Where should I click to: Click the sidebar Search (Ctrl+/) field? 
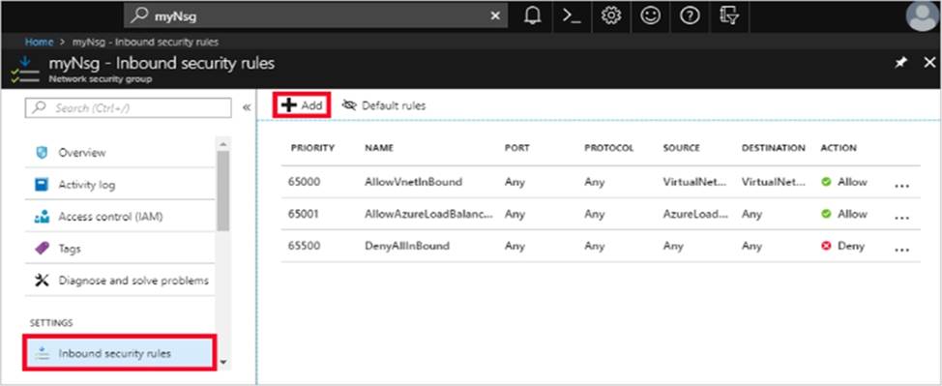click(x=128, y=108)
